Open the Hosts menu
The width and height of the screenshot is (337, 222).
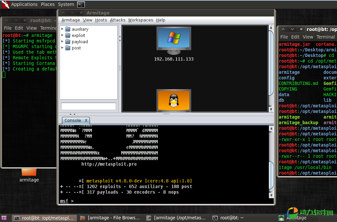click(x=101, y=20)
